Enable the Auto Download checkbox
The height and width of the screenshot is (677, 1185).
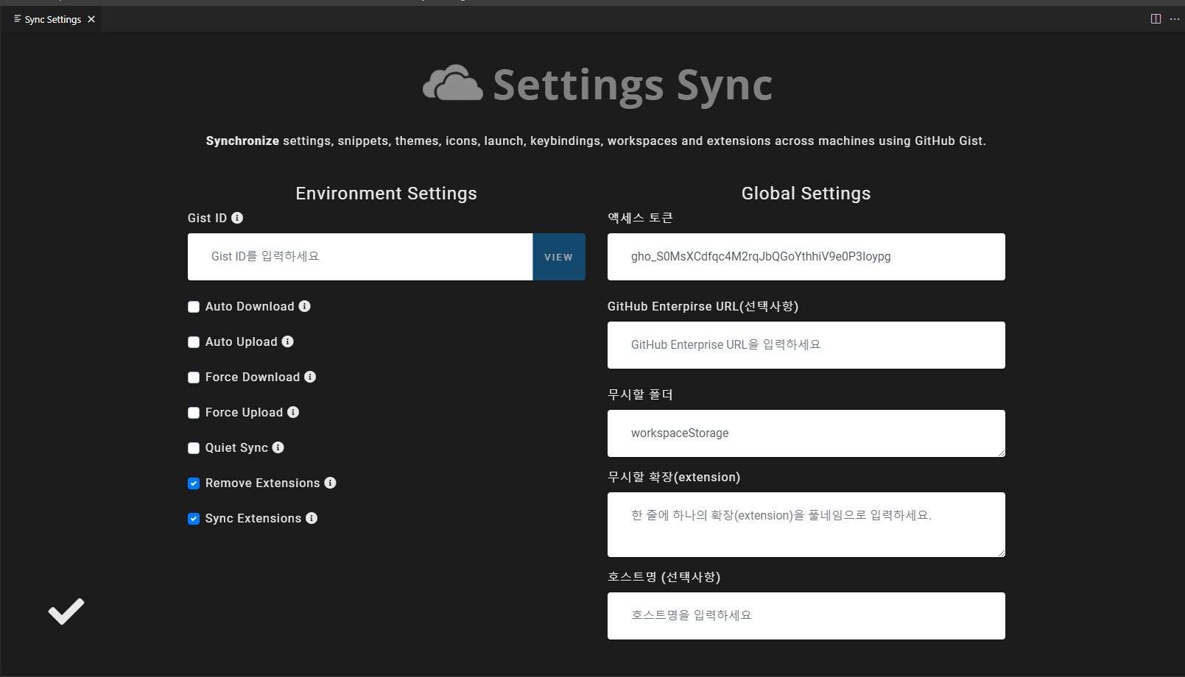(x=194, y=307)
